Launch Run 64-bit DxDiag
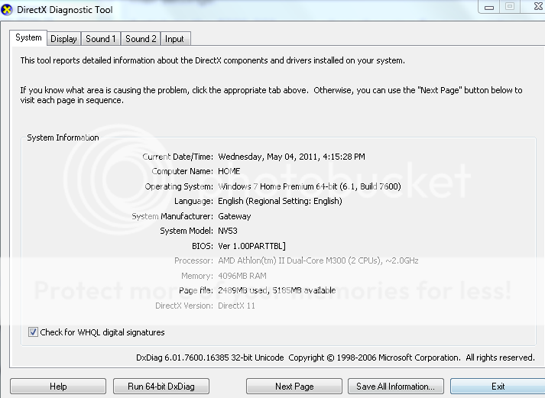The height and width of the screenshot is (398, 545). [x=161, y=387]
